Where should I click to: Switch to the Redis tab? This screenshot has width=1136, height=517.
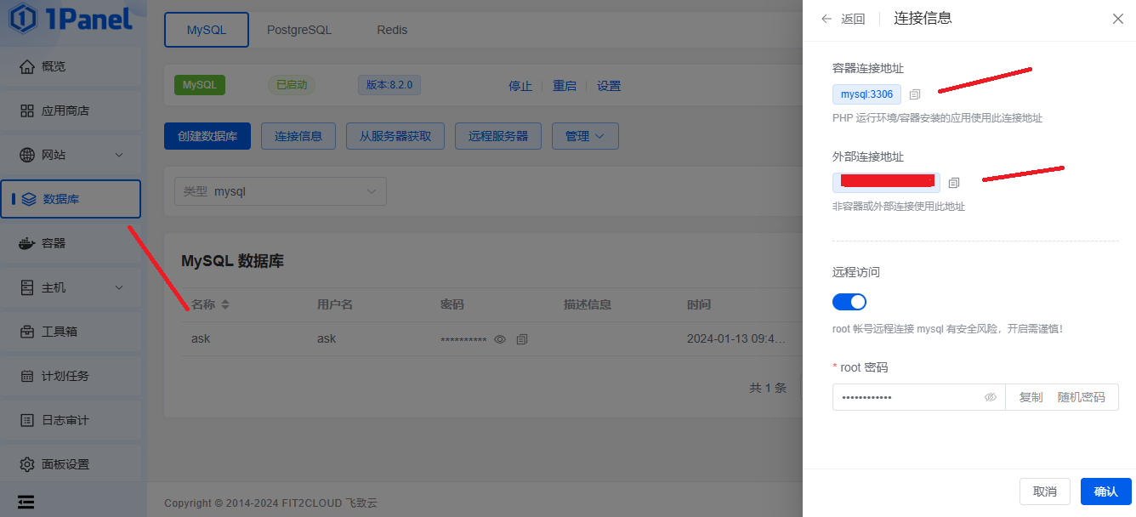point(392,30)
